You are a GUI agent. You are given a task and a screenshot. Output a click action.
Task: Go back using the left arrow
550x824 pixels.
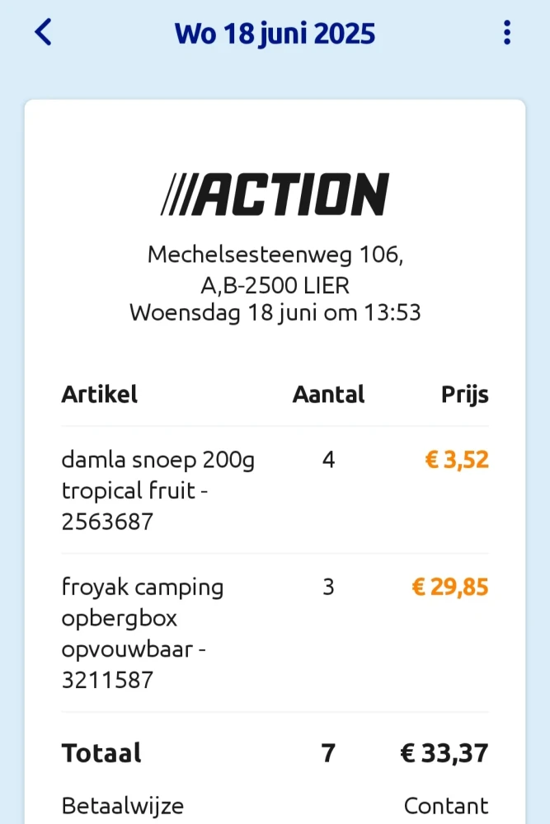coord(43,33)
